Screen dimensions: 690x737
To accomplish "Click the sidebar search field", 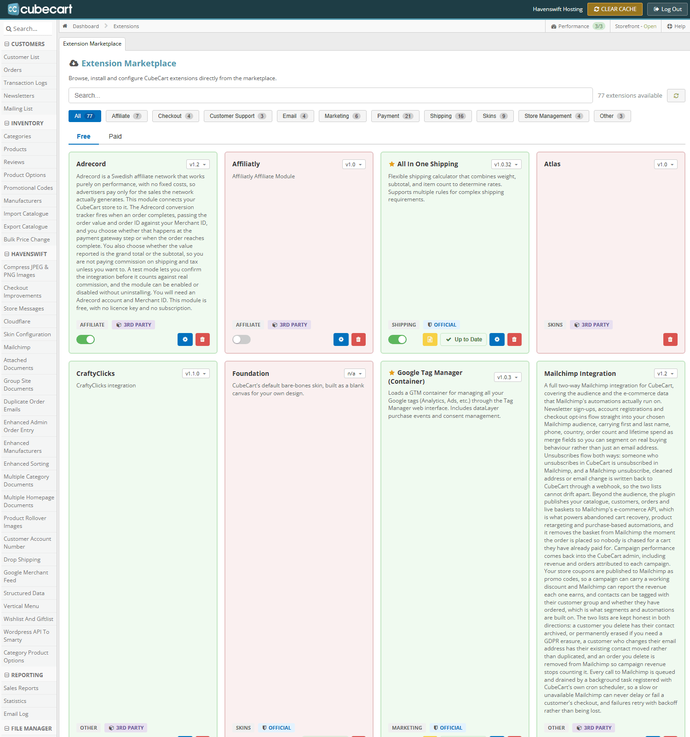I will point(28,29).
